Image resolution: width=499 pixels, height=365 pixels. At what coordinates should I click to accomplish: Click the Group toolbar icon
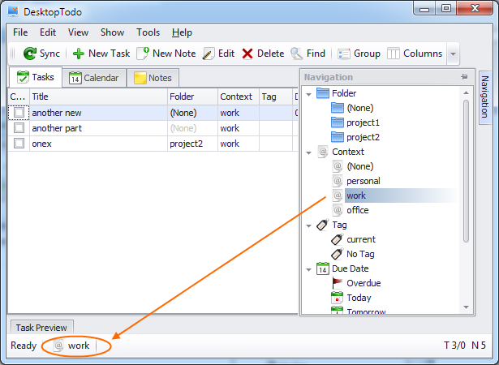coord(344,54)
